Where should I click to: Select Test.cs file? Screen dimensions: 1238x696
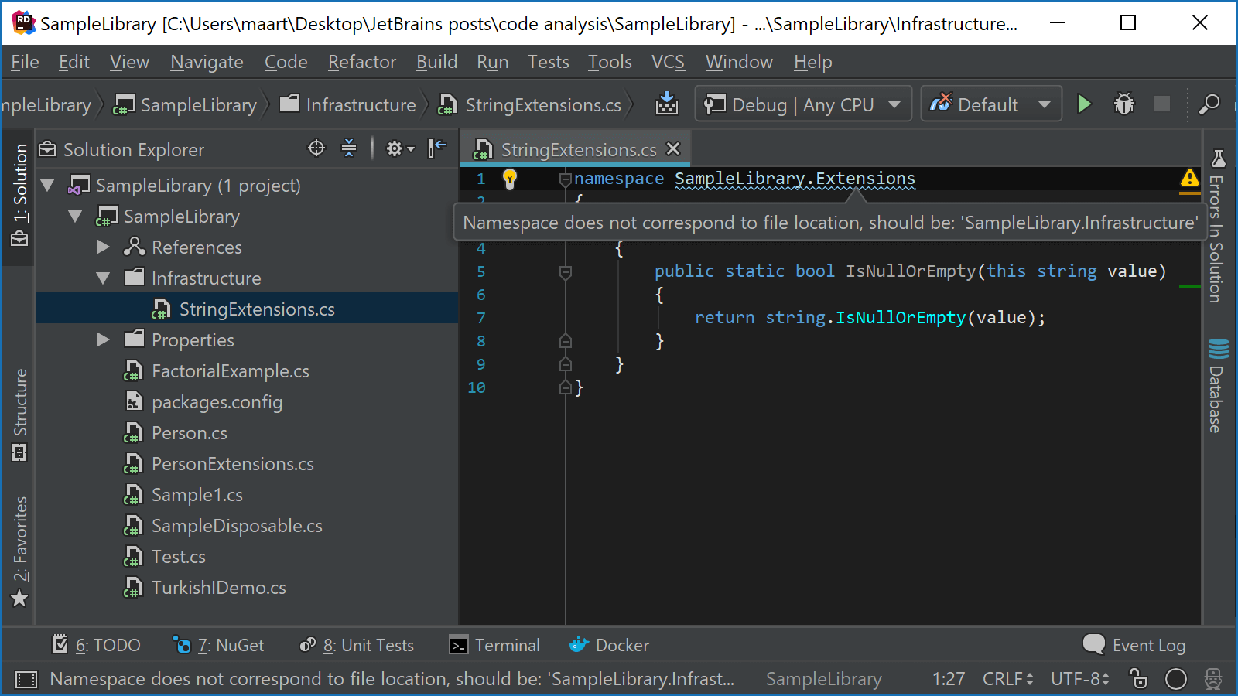pyautogui.click(x=178, y=557)
